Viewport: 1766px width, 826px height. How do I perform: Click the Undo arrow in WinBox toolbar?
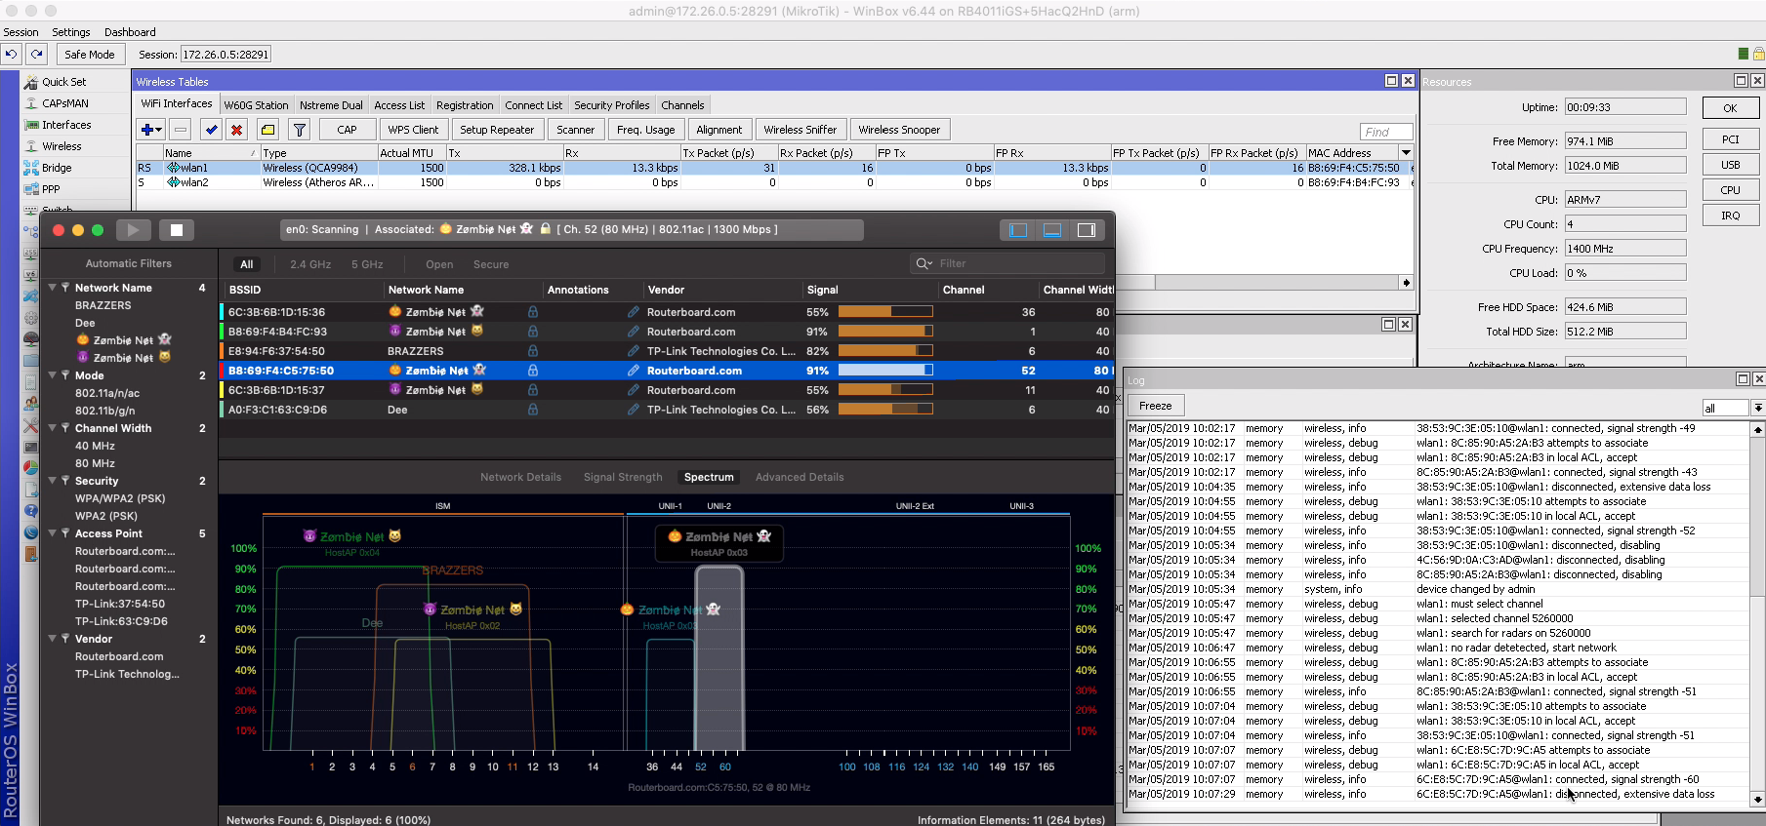11,55
